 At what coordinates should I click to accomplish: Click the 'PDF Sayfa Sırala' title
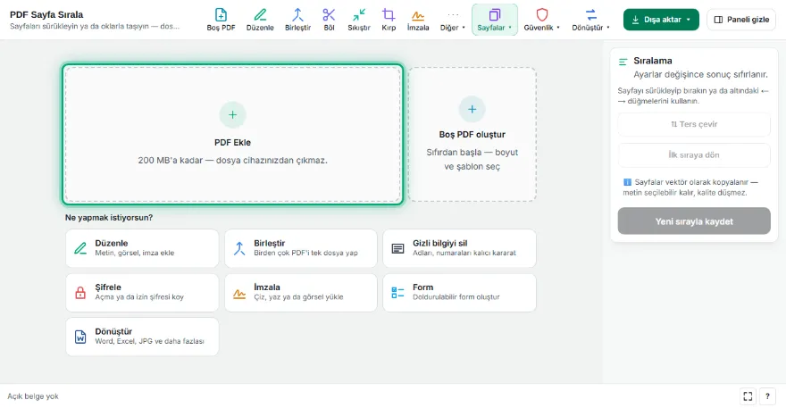[46, 14]
